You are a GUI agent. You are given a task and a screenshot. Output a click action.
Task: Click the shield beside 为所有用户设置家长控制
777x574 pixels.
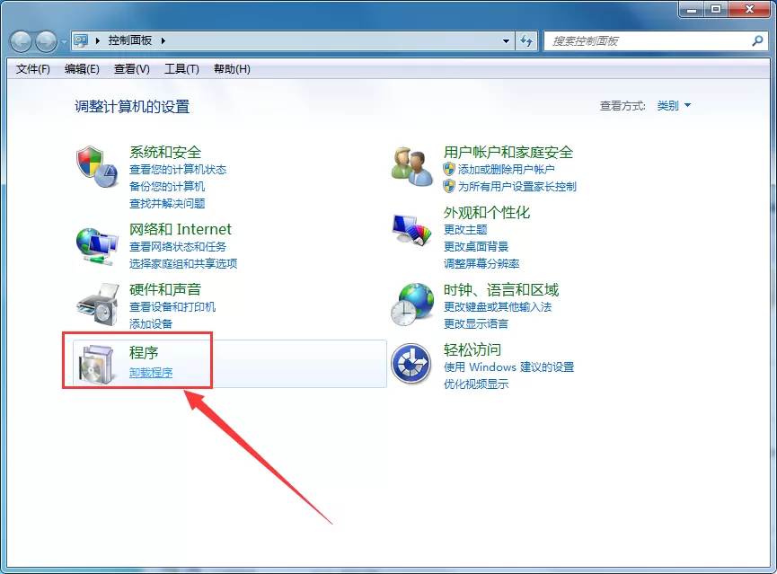pyautogui.click(x=449, y=186)
